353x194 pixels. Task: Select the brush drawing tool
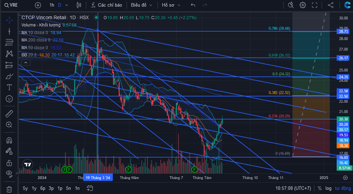9,76
